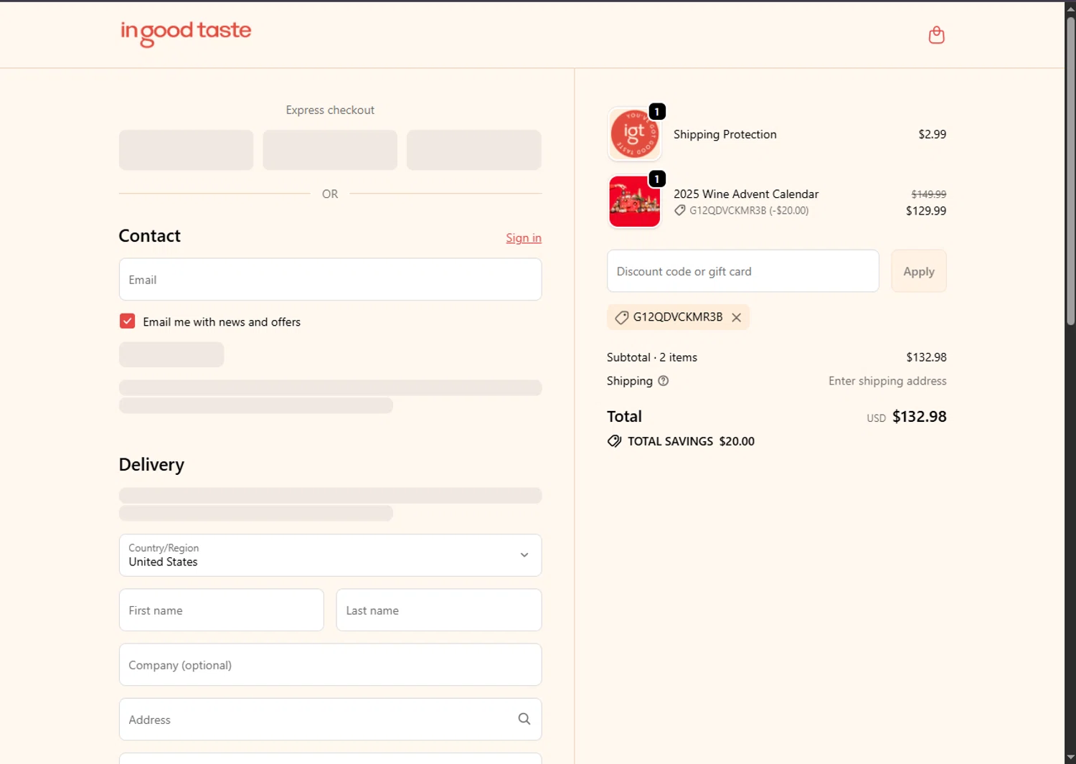The image size is (1076, 764).
Task: Click the Enter shipping address text
Action: point(887,381)
